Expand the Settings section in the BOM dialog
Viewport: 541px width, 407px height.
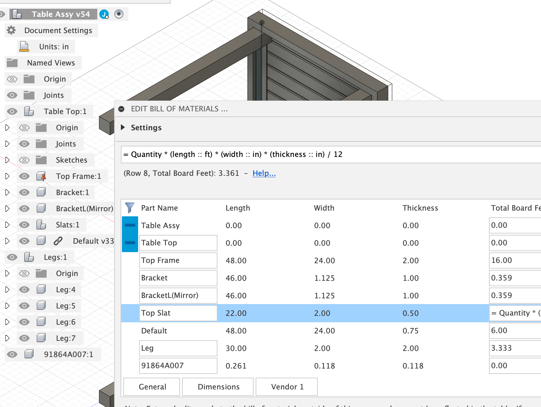[x=123, y=128]
